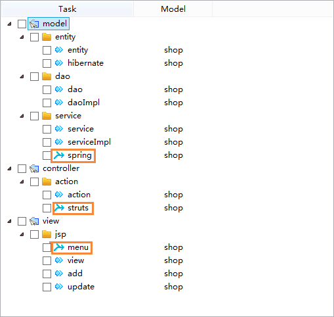Click the daoImpl task icon
This screenshot has width=334, height=317.
pos(59,103)
